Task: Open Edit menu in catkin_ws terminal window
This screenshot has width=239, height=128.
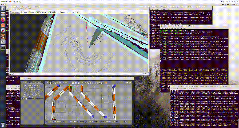Action: [165, 28]
